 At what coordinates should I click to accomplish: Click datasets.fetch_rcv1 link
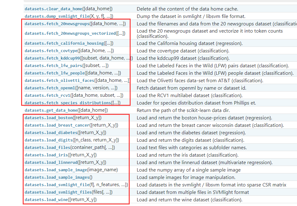[48, 96]
